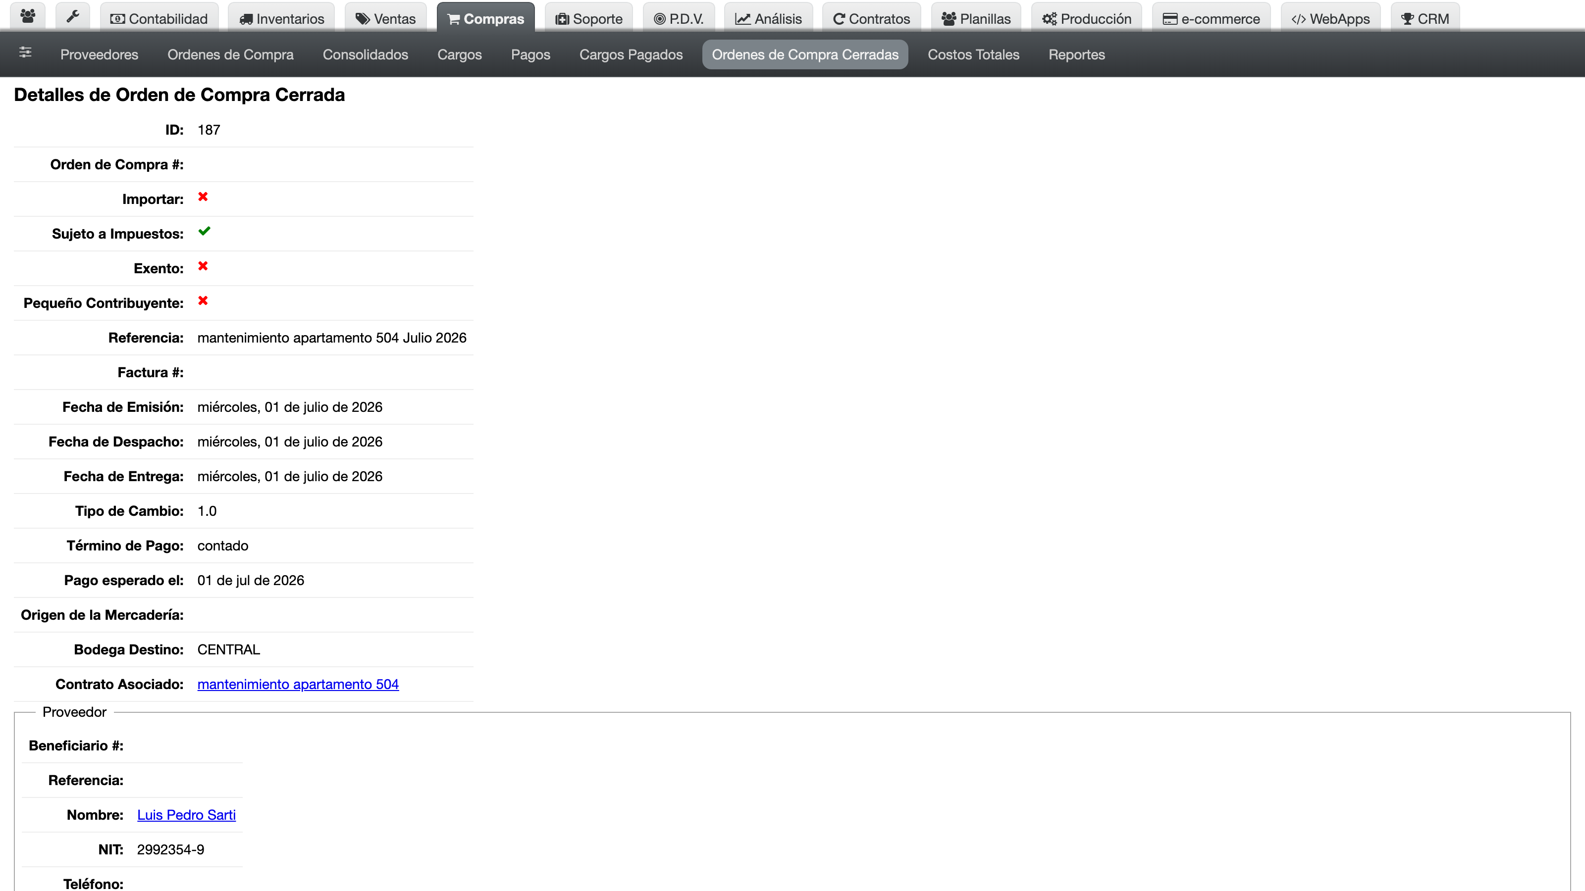Open the Reportes section
The width and height of the screenshot is (1585, 891).
click(x=1077, y=55)
